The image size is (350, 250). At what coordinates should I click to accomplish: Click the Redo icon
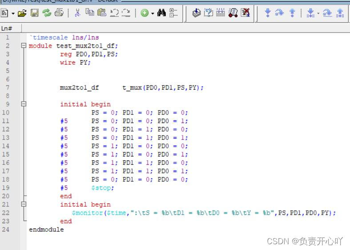pos(126,13)
